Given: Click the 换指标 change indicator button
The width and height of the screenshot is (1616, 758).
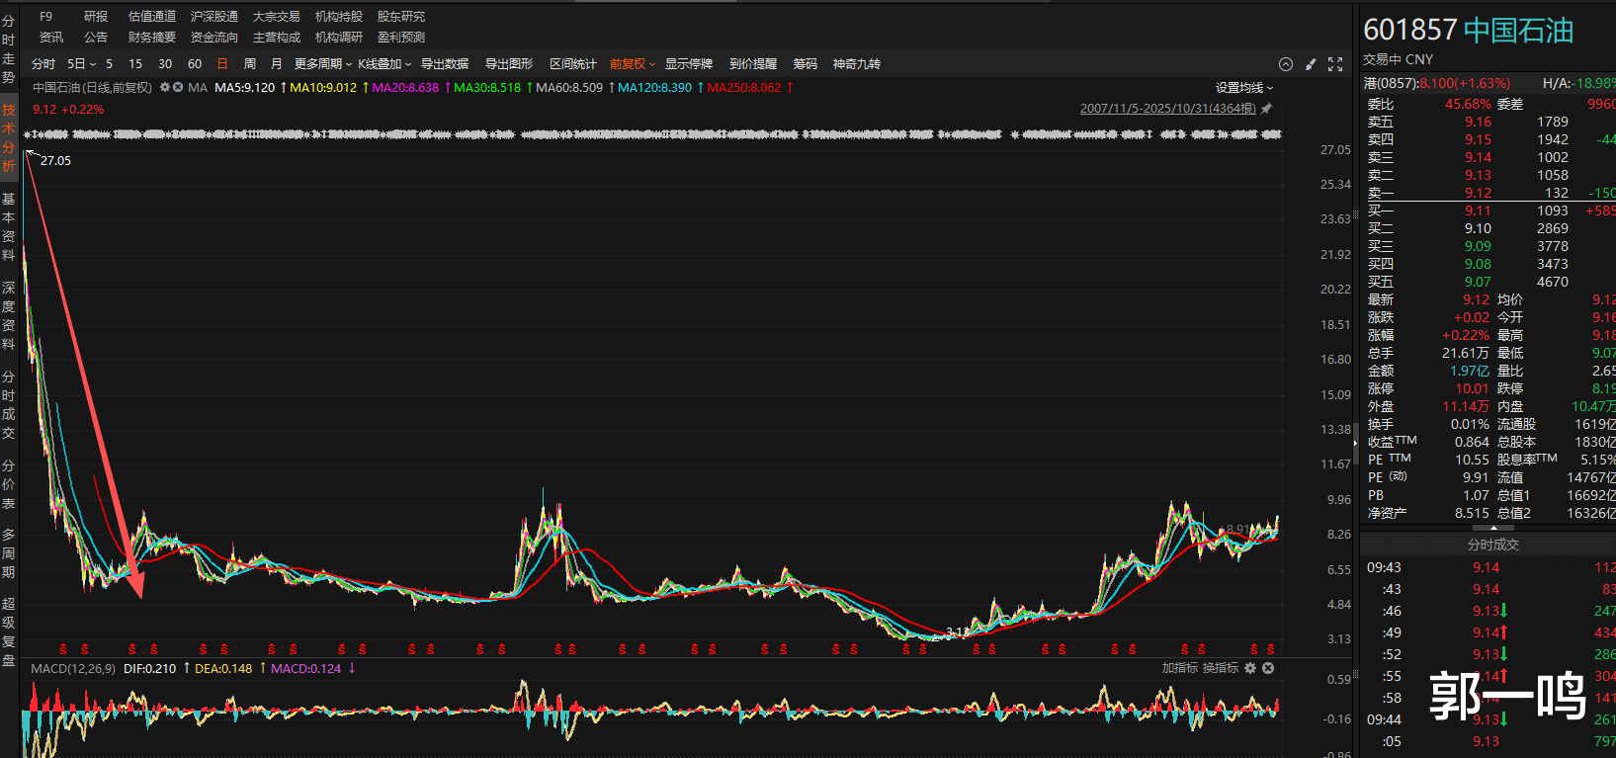Looking at the screenshot, I should point(1221,668).
